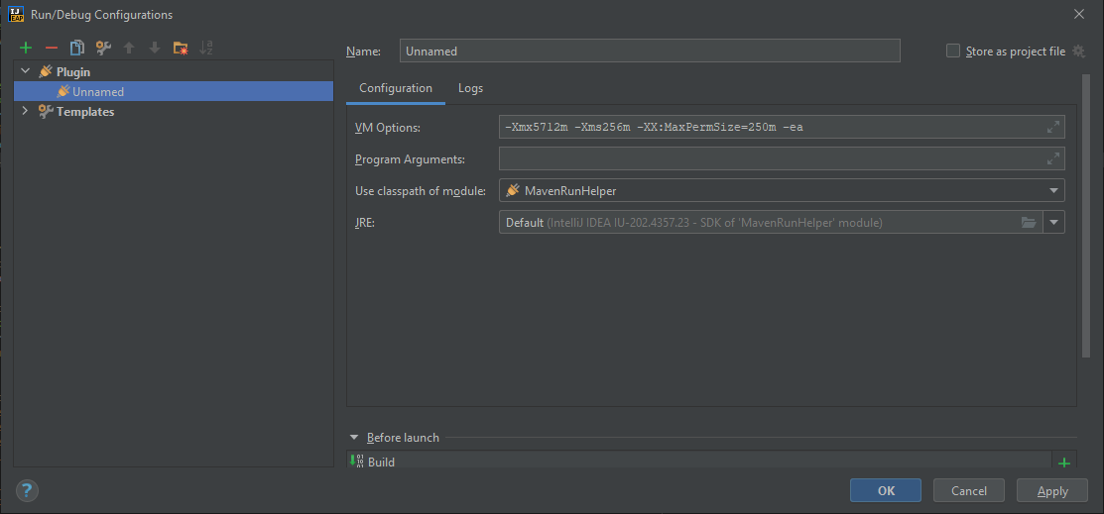Close the Run/Debug Configurations dialog
Image resolution: width=1104 pixels, height=514 pixels.
pos(1078,14)
